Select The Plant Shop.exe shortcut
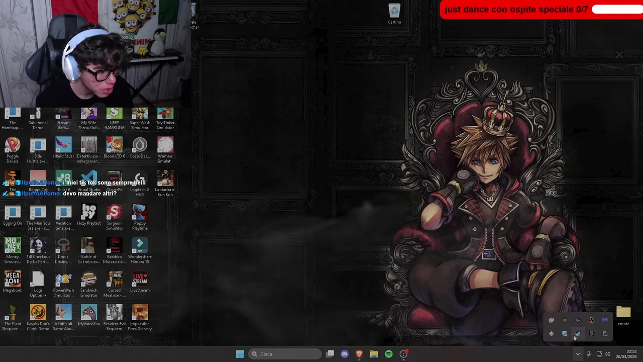Image resolution: width=643 pixels, height=362 pixels. click(13, 318)
